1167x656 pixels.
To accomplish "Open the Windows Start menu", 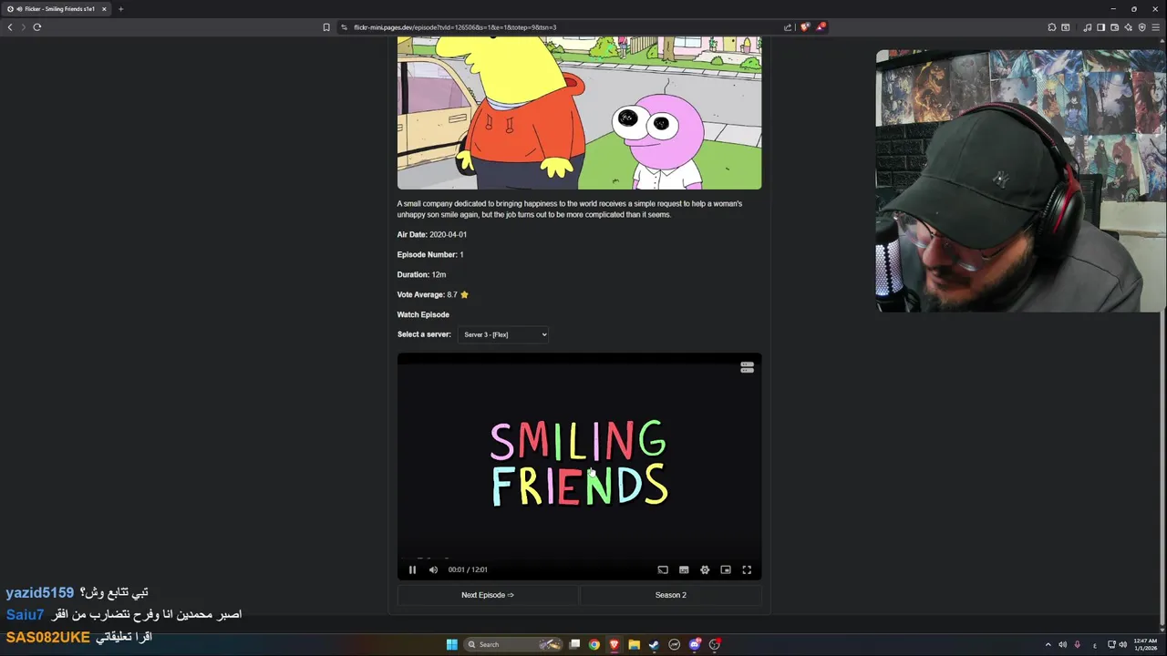I will point(451,644).
